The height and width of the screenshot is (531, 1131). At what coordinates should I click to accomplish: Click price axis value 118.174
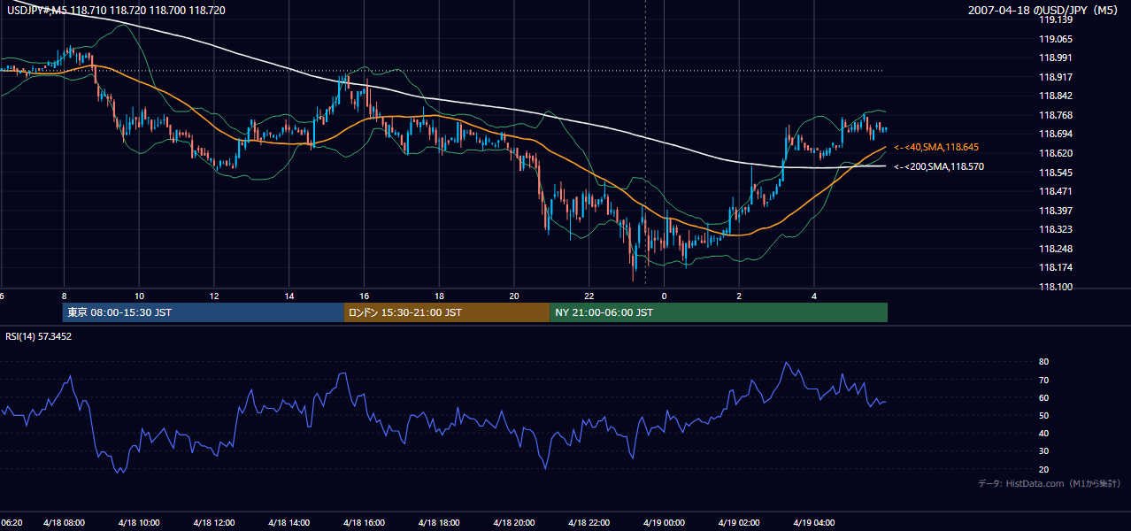point(1056,267)
